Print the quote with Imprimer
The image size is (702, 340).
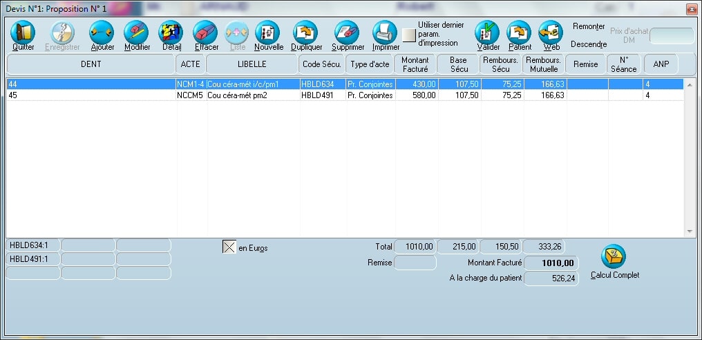coord(385,33)
